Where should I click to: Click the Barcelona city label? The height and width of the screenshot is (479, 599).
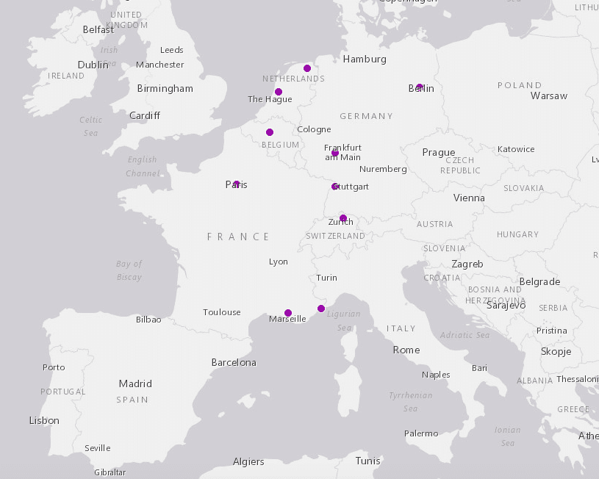[234, 362]
